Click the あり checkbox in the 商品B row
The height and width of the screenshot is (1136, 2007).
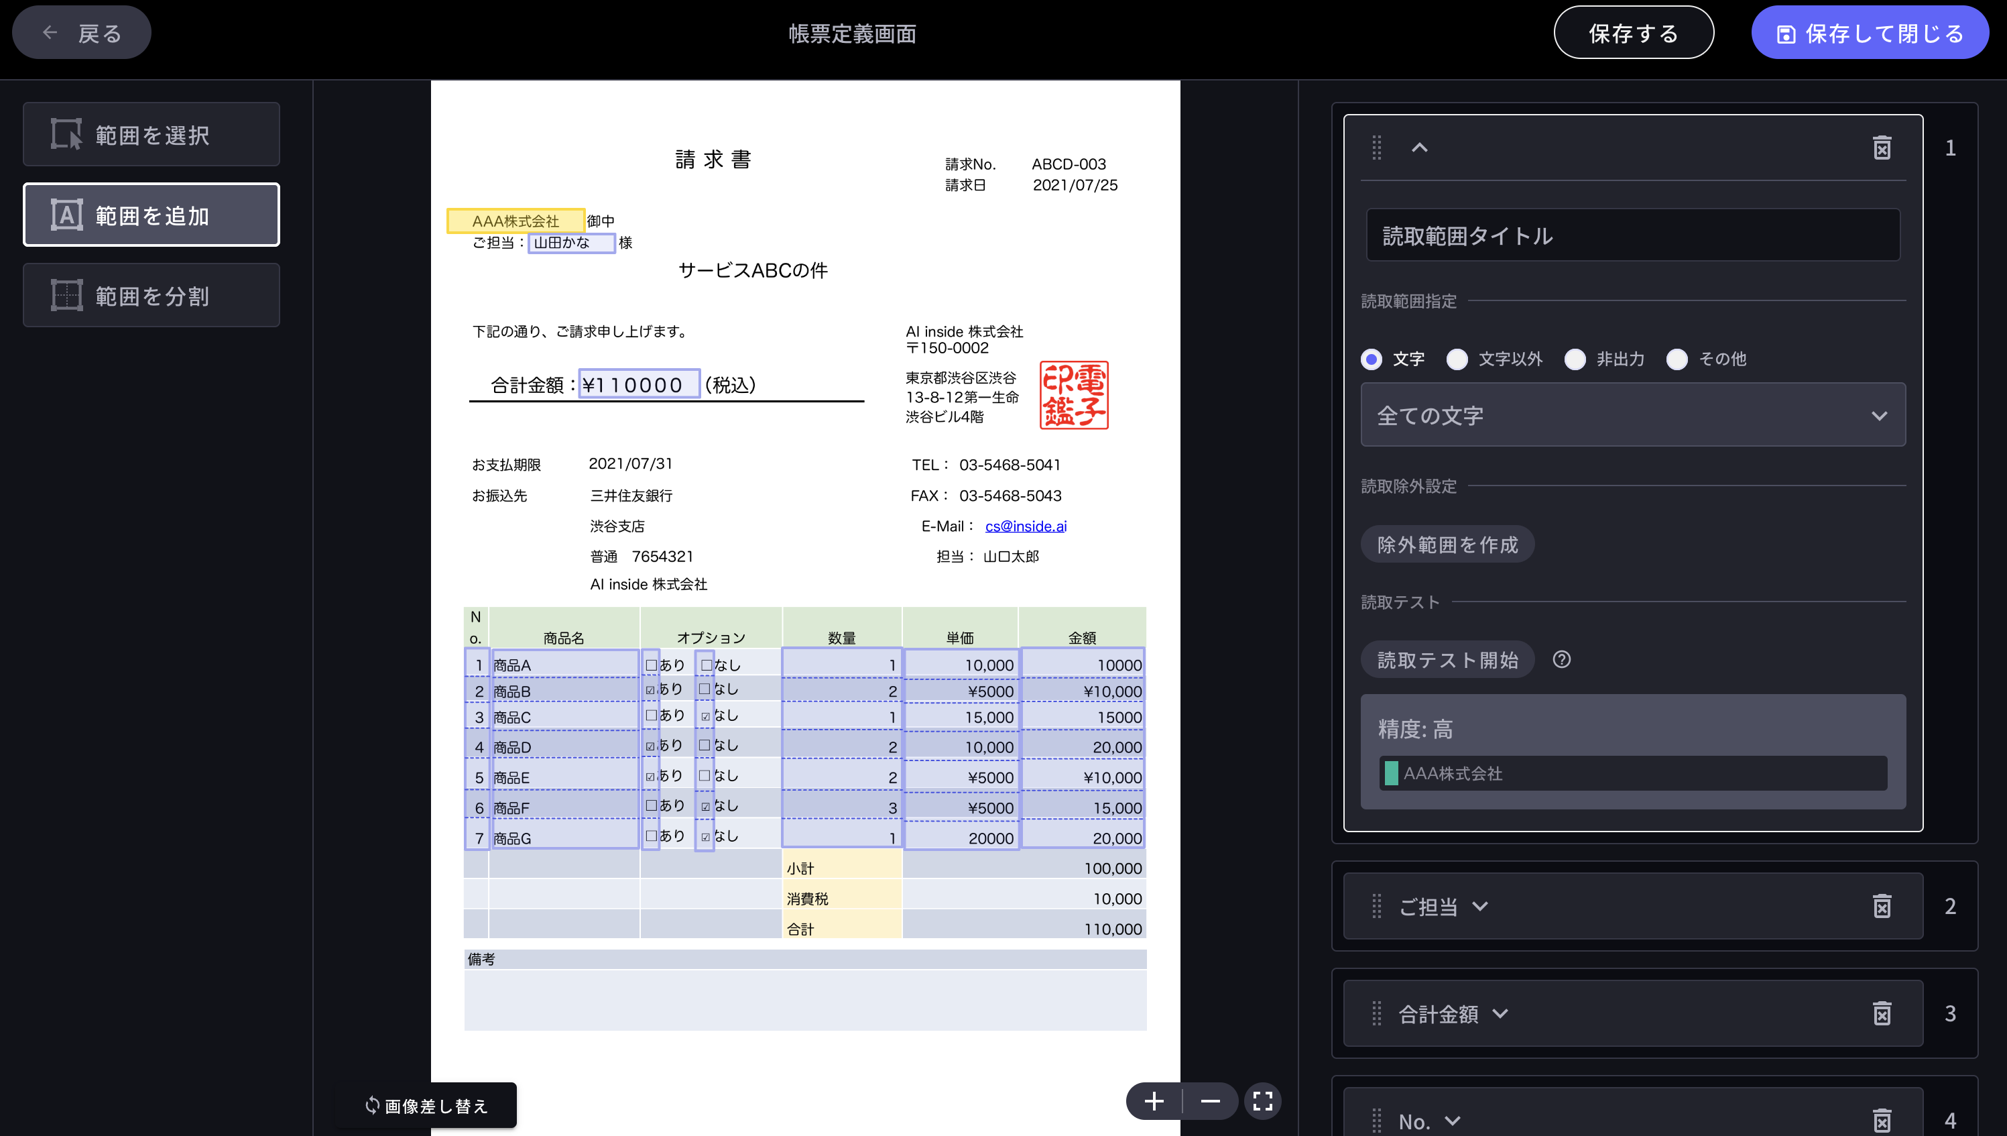coord(650,689)
